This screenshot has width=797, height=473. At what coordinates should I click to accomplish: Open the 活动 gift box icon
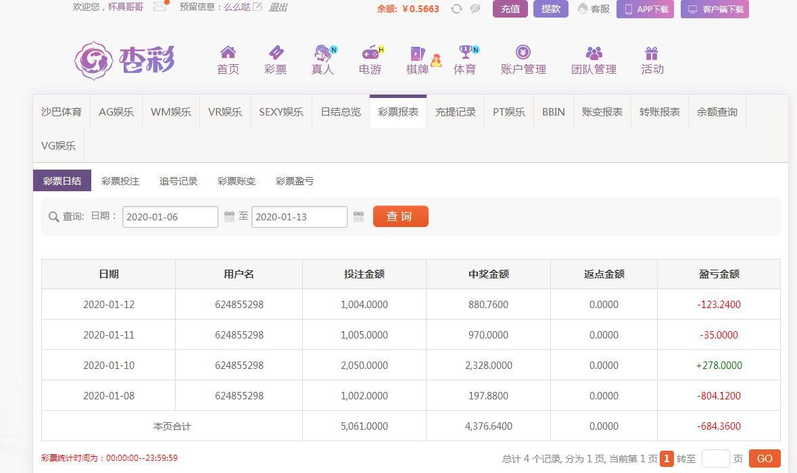point(652,53)
